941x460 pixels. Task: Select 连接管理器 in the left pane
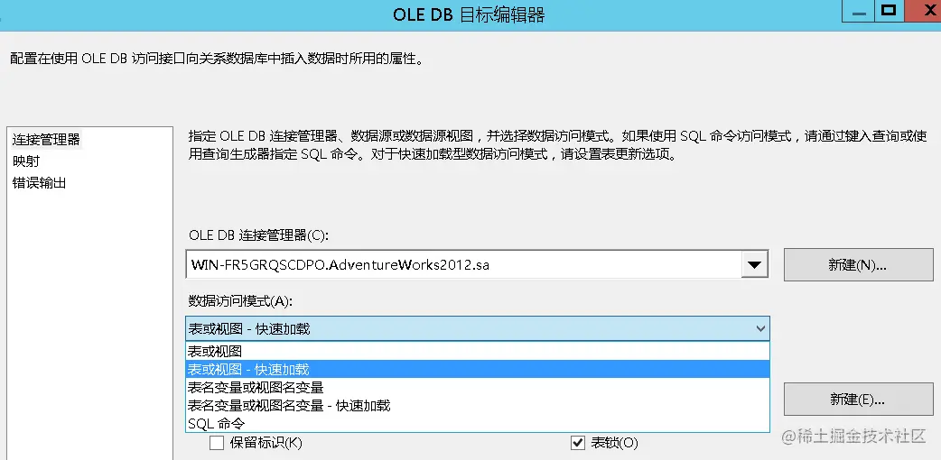46,140
